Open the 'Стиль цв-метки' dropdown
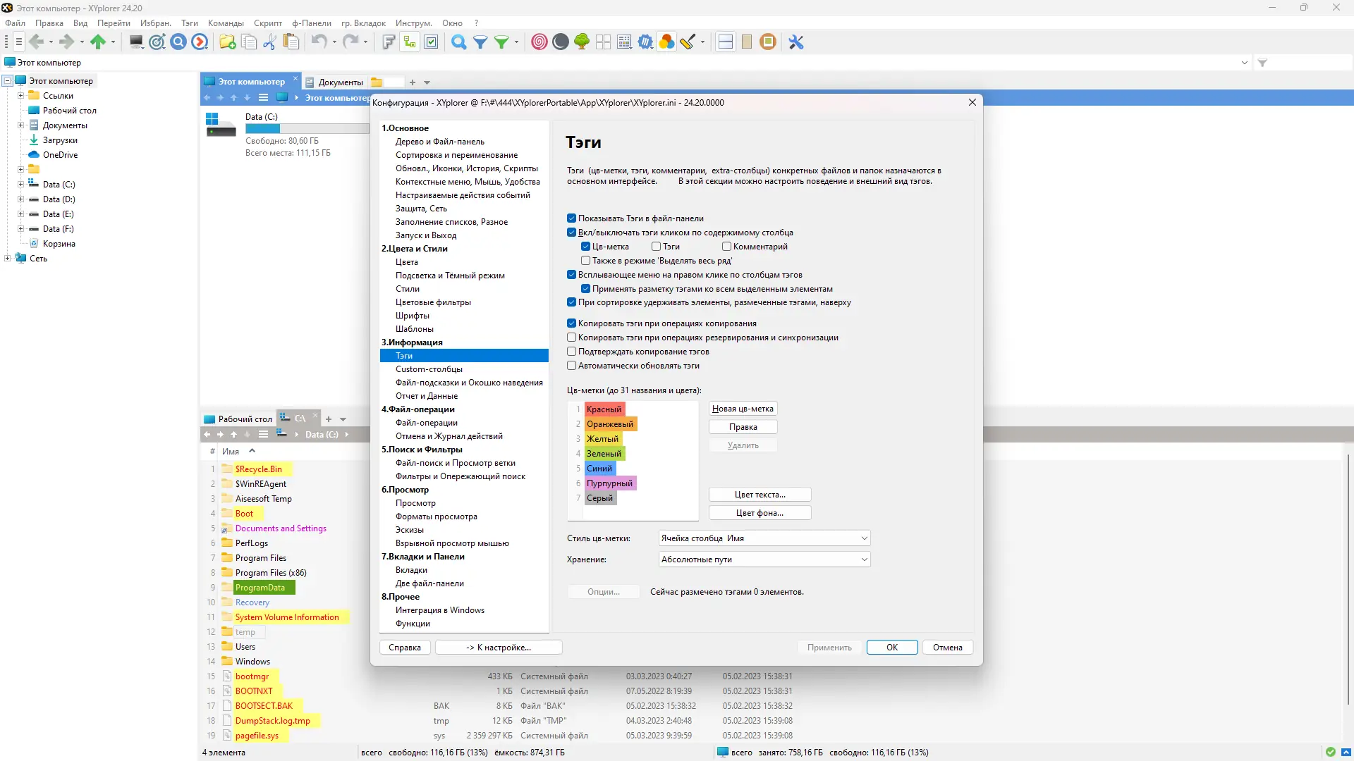Image resolution: width=1354 pixels, height=761 pixels. click(764, 538)
